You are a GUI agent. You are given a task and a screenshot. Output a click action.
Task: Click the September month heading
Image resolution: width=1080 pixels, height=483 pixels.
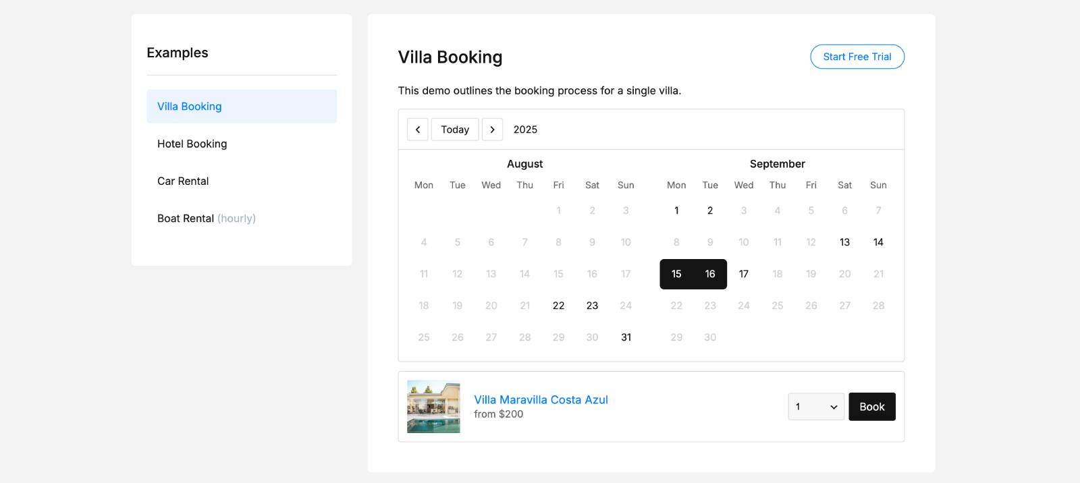pyautogui.click(x=778, y=164)
